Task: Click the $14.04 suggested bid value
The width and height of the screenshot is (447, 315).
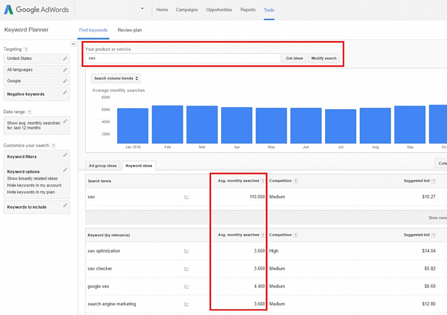Action: click(x=429, y=251)
